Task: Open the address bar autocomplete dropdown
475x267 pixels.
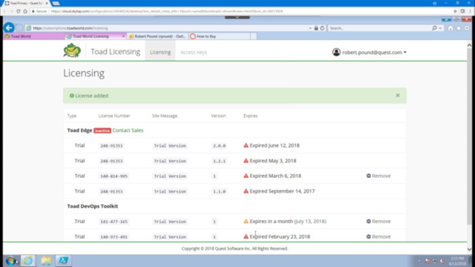Action: click(310, 28)
